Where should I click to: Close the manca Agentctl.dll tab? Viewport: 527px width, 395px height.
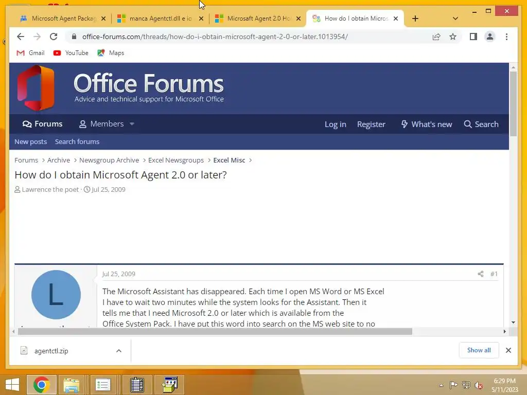tap(201, 19)
